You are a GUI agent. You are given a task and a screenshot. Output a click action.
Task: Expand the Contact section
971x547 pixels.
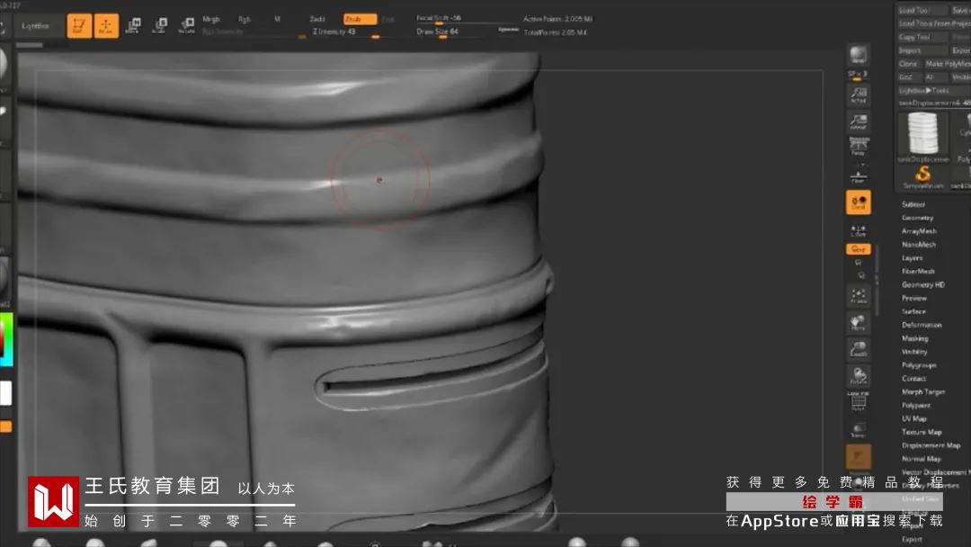coord(913,379)
